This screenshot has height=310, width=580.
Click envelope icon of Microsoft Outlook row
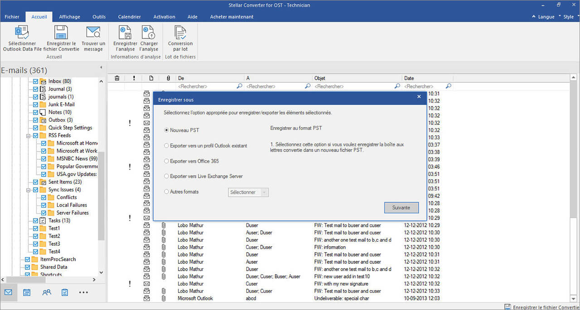tap(147, 298)
